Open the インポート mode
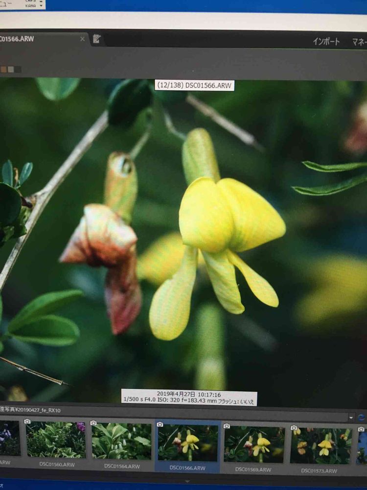Viewport: 367px width, 490px height. (x=326, y=42)
